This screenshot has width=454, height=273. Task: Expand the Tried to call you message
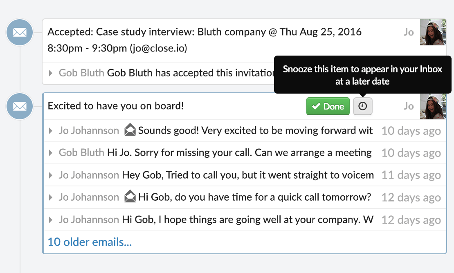(51, 175)
